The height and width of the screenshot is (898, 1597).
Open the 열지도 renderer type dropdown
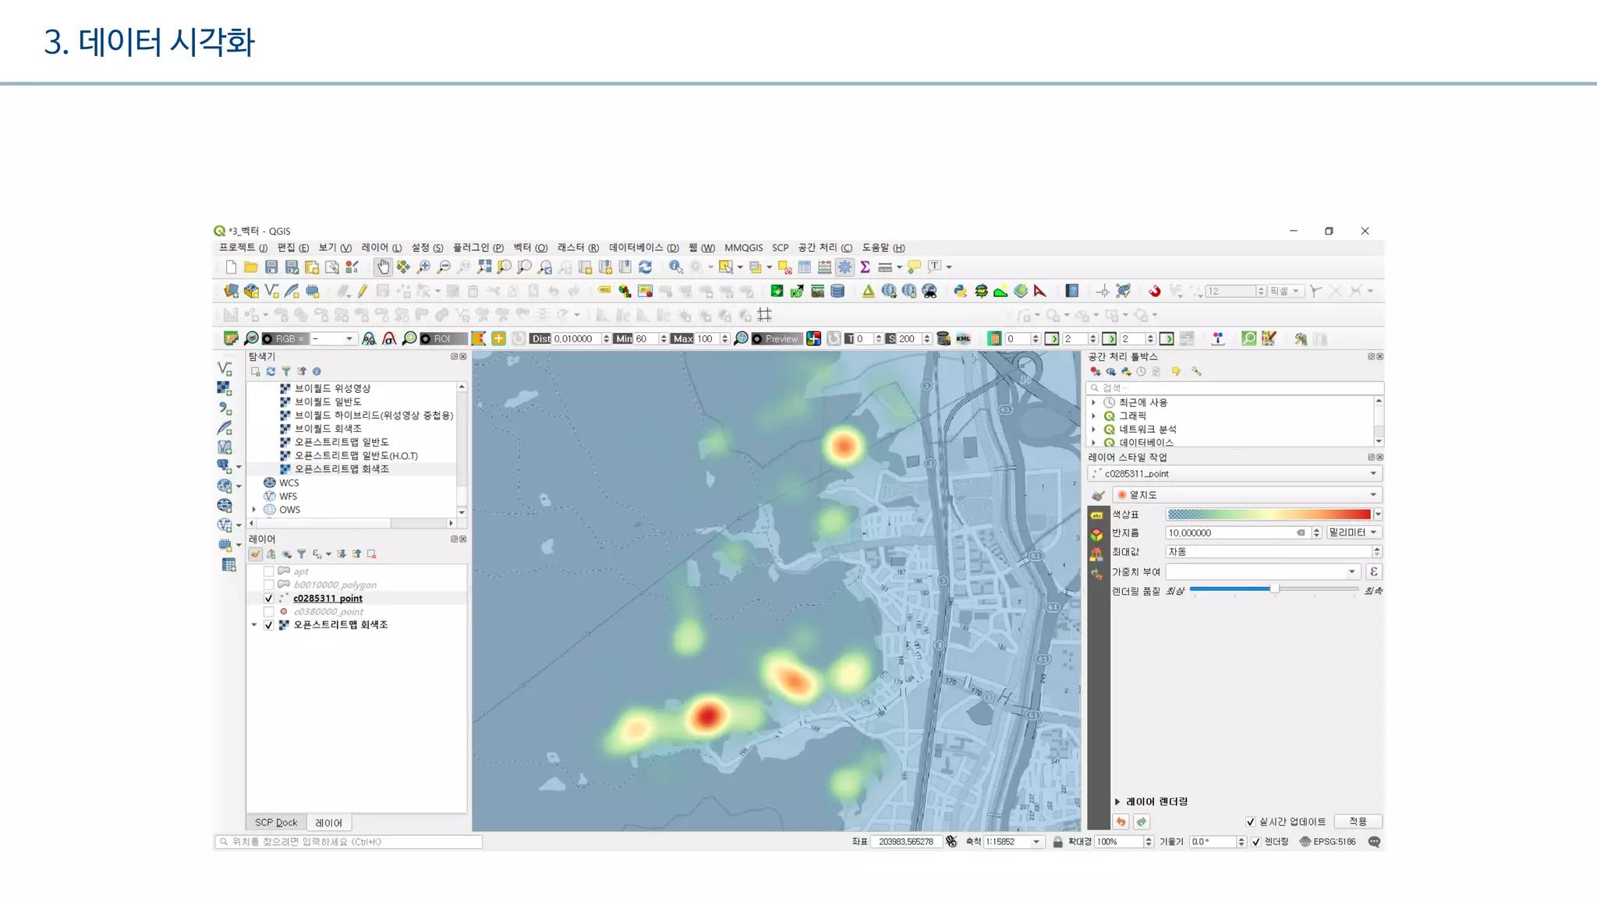(x=1246, y=495)
